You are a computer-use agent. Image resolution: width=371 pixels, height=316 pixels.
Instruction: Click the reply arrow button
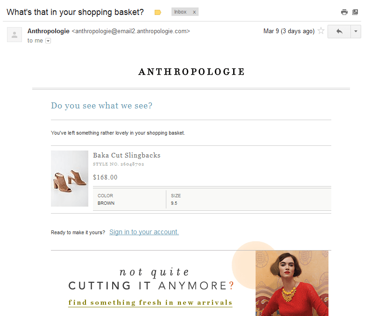click(339, 31)
